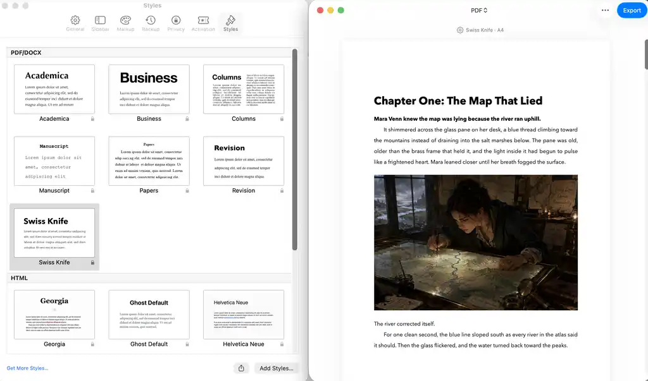Open the Markup preferences tab
Image resolution: width=648 pixels, height=381 pixels.
(x=125, y=23)
